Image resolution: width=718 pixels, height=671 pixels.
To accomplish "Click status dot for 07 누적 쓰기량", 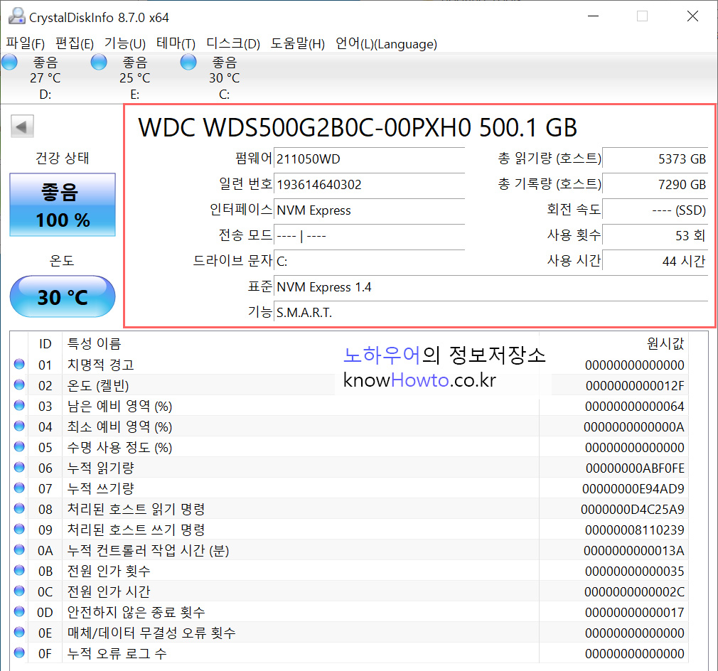I will 19,488.
